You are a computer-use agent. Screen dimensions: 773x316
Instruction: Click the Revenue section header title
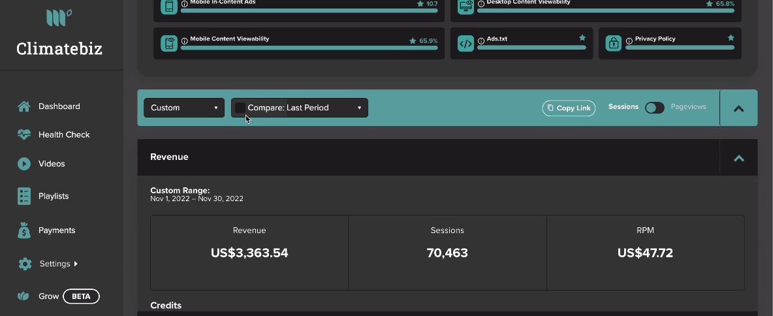(169, 157)
